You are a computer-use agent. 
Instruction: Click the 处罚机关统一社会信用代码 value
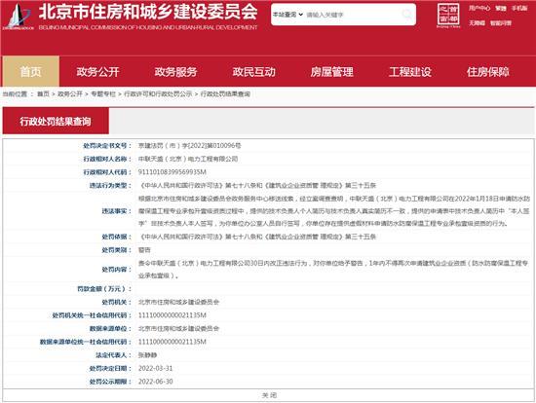[x=172, y=315]
